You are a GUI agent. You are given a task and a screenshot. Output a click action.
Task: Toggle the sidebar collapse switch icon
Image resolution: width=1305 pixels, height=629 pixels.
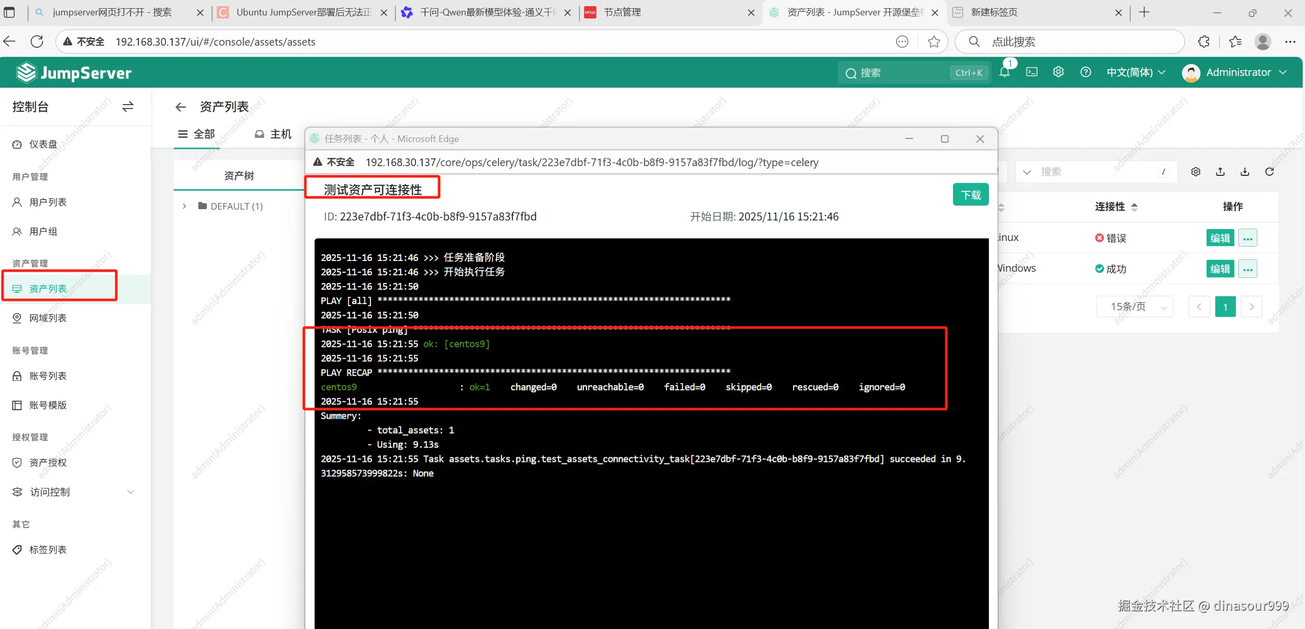click(128, 107)
